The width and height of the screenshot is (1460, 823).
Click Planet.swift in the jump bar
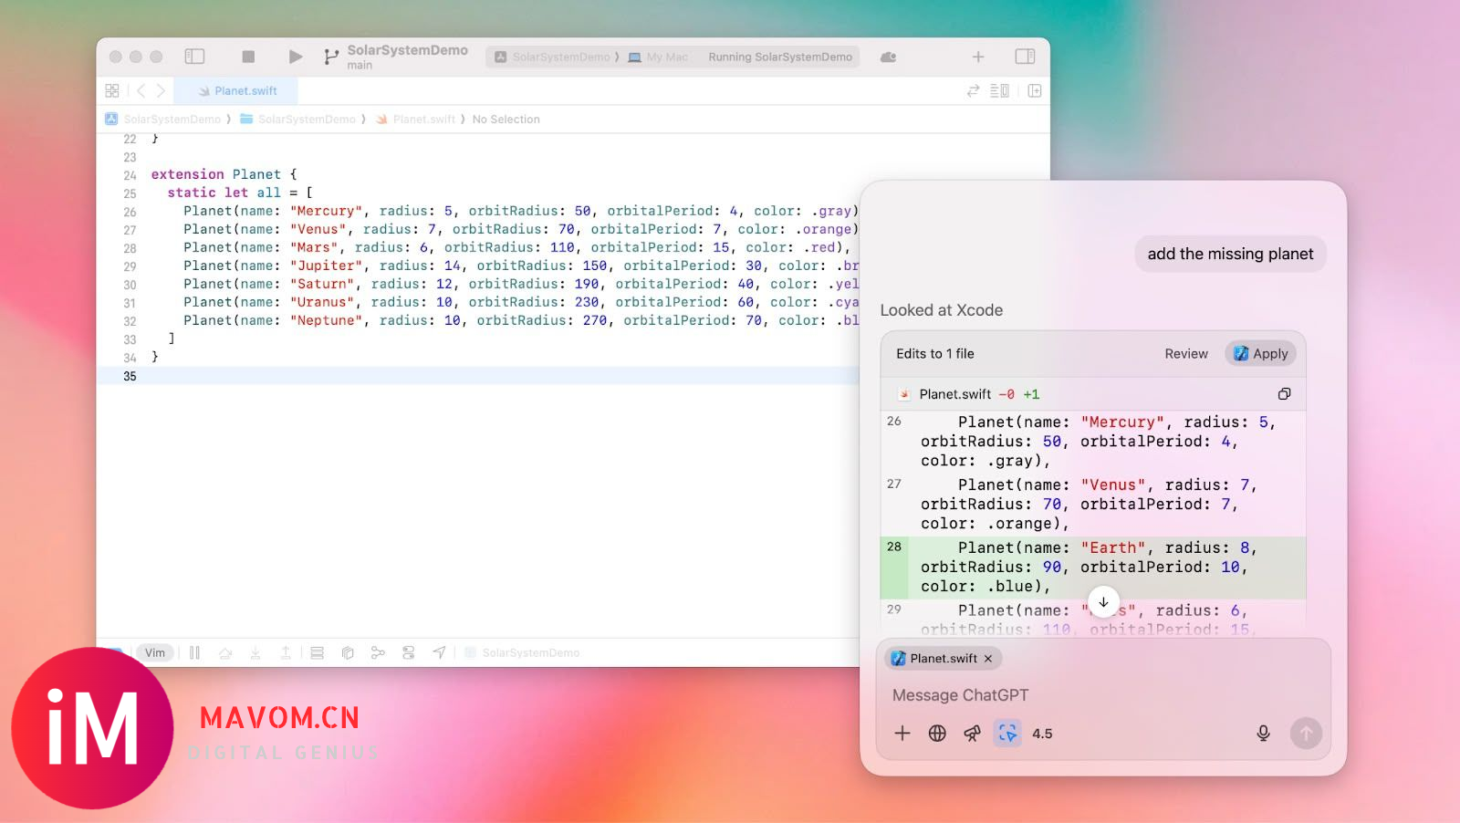(416, 119)
